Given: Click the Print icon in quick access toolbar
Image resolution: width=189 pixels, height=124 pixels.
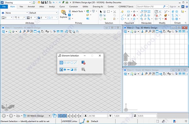Looking at the screenshot, I should point(67,3).
